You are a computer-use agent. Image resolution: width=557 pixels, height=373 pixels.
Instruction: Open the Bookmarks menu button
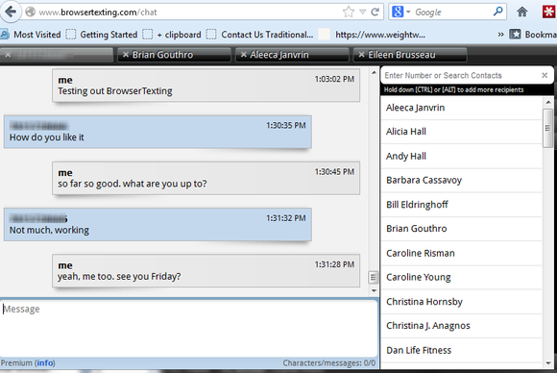point(533,35)
